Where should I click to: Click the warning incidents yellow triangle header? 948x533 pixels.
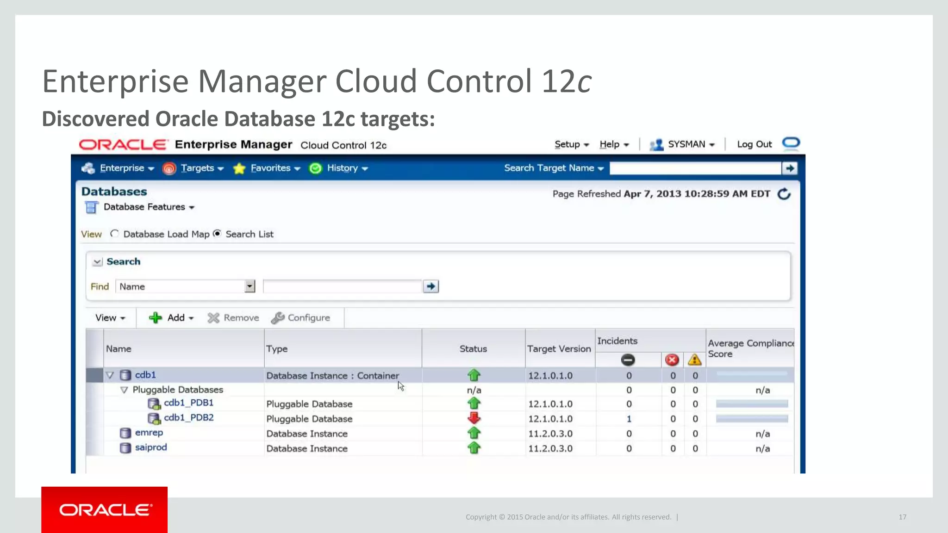(695, 359)
